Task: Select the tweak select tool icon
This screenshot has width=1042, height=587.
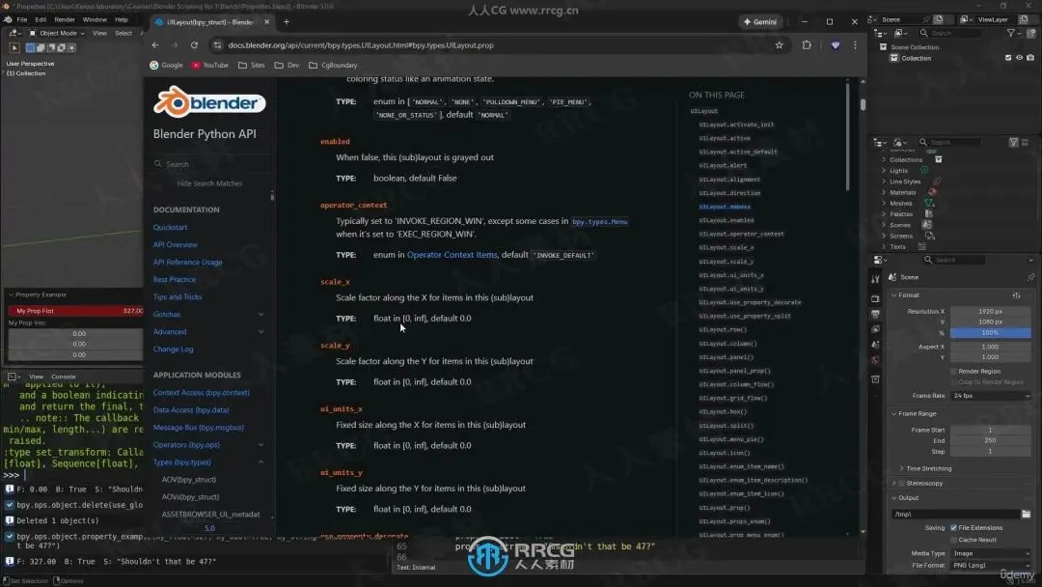Action: [x=14, y=48]
